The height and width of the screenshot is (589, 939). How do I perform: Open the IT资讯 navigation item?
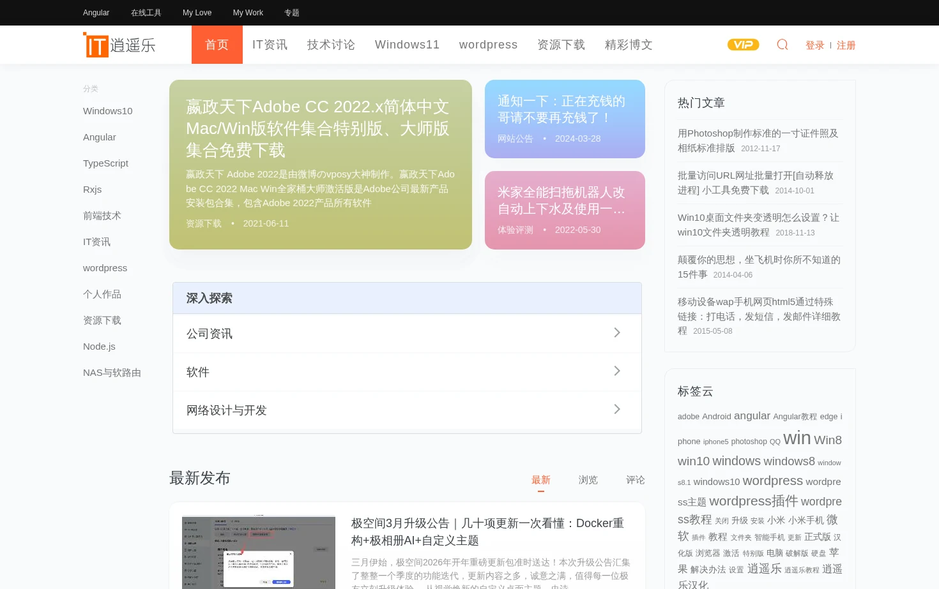click(270, 45)
